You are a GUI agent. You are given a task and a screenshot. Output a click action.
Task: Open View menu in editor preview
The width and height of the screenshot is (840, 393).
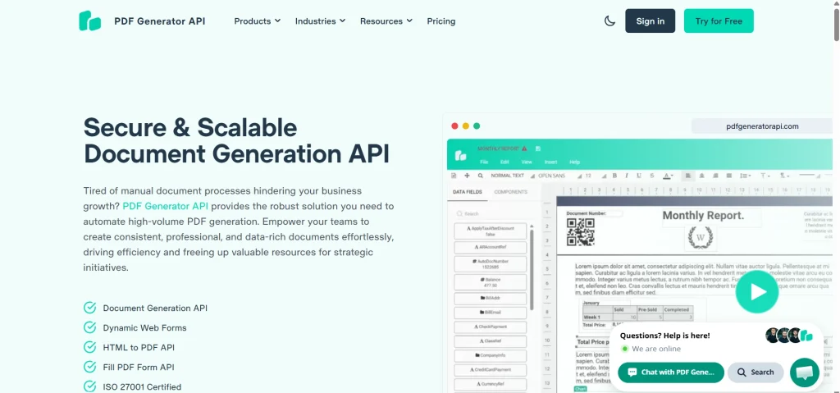coord(527,162)
